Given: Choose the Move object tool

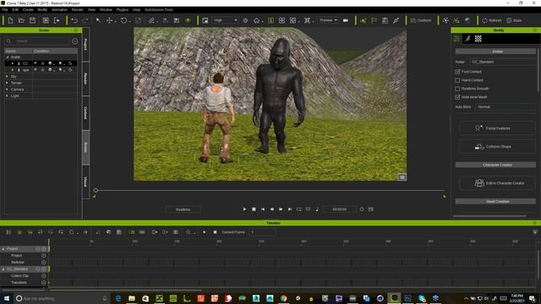Looking at the screenshot, I should [109, 20].
